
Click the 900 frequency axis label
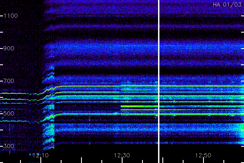tap(9, 48)
